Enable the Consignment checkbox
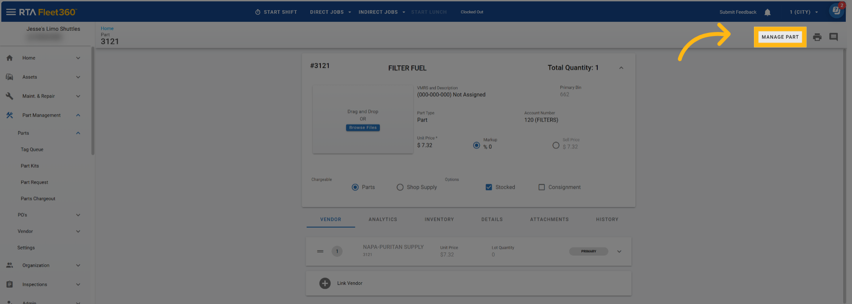The image size is (852, 304). click(x=541, y=187)
